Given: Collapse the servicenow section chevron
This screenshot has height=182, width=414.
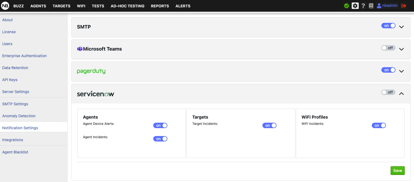Looking at the screenshot, I should point(401,94).
